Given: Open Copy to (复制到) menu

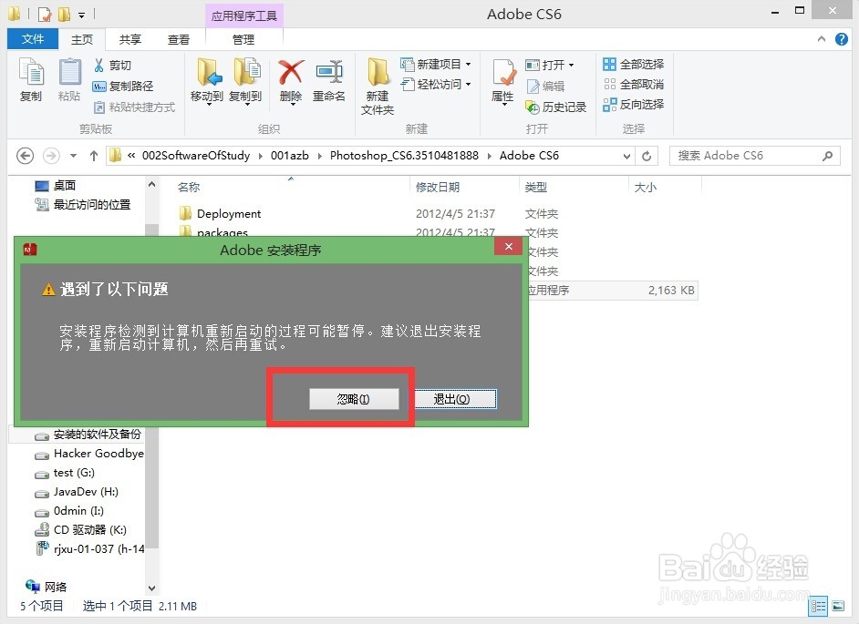Looking at the screenshot, I should (x=245, y=80).
